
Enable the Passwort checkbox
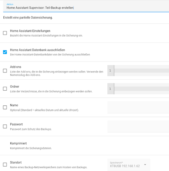(5, 126)
